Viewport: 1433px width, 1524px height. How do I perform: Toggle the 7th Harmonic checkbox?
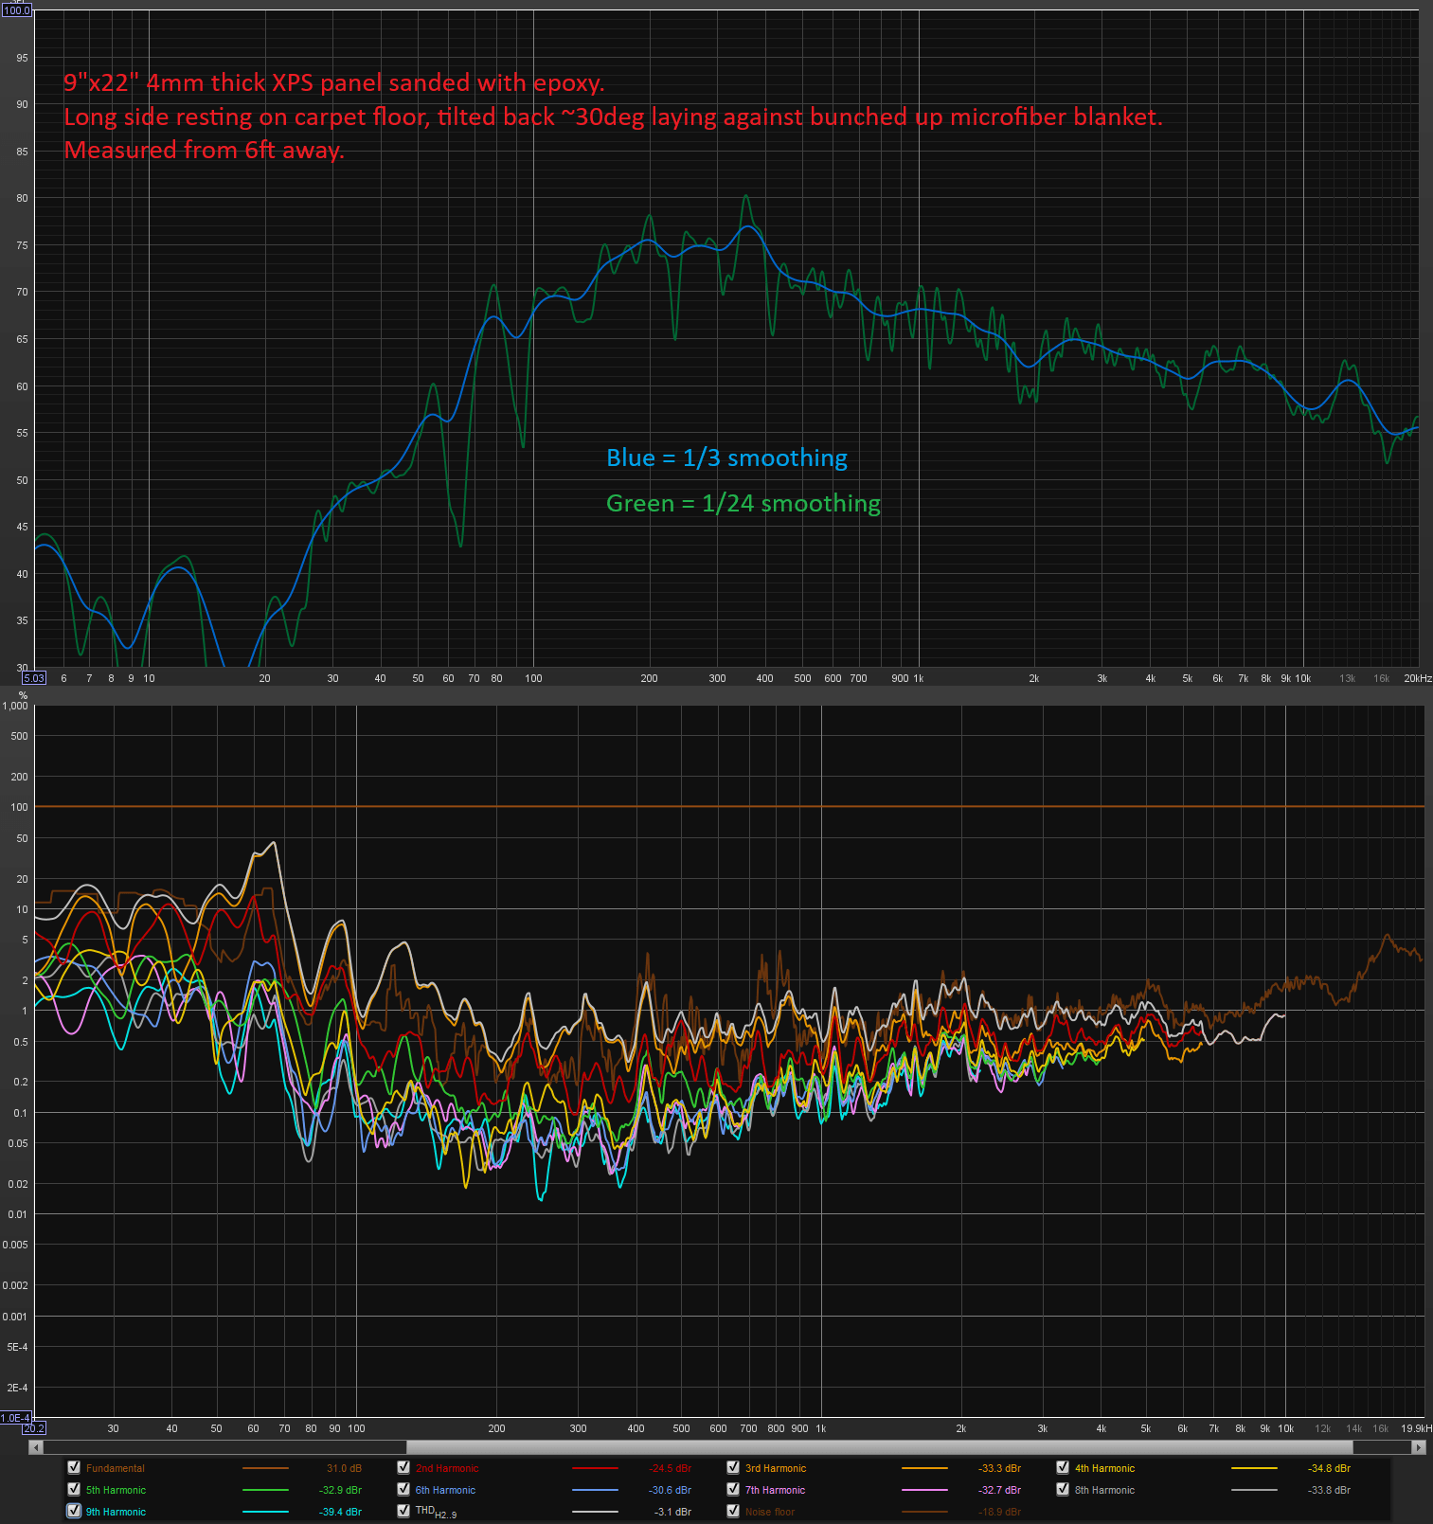click(x=733, y=1489)
